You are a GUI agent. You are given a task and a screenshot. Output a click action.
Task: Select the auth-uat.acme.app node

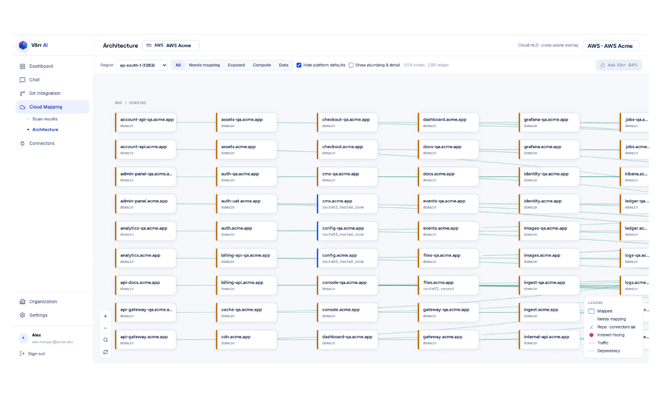coord(246,204)
